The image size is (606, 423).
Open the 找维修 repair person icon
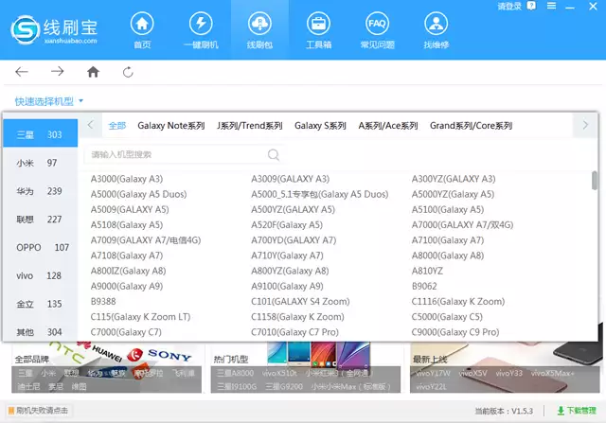tap(436, 24)
